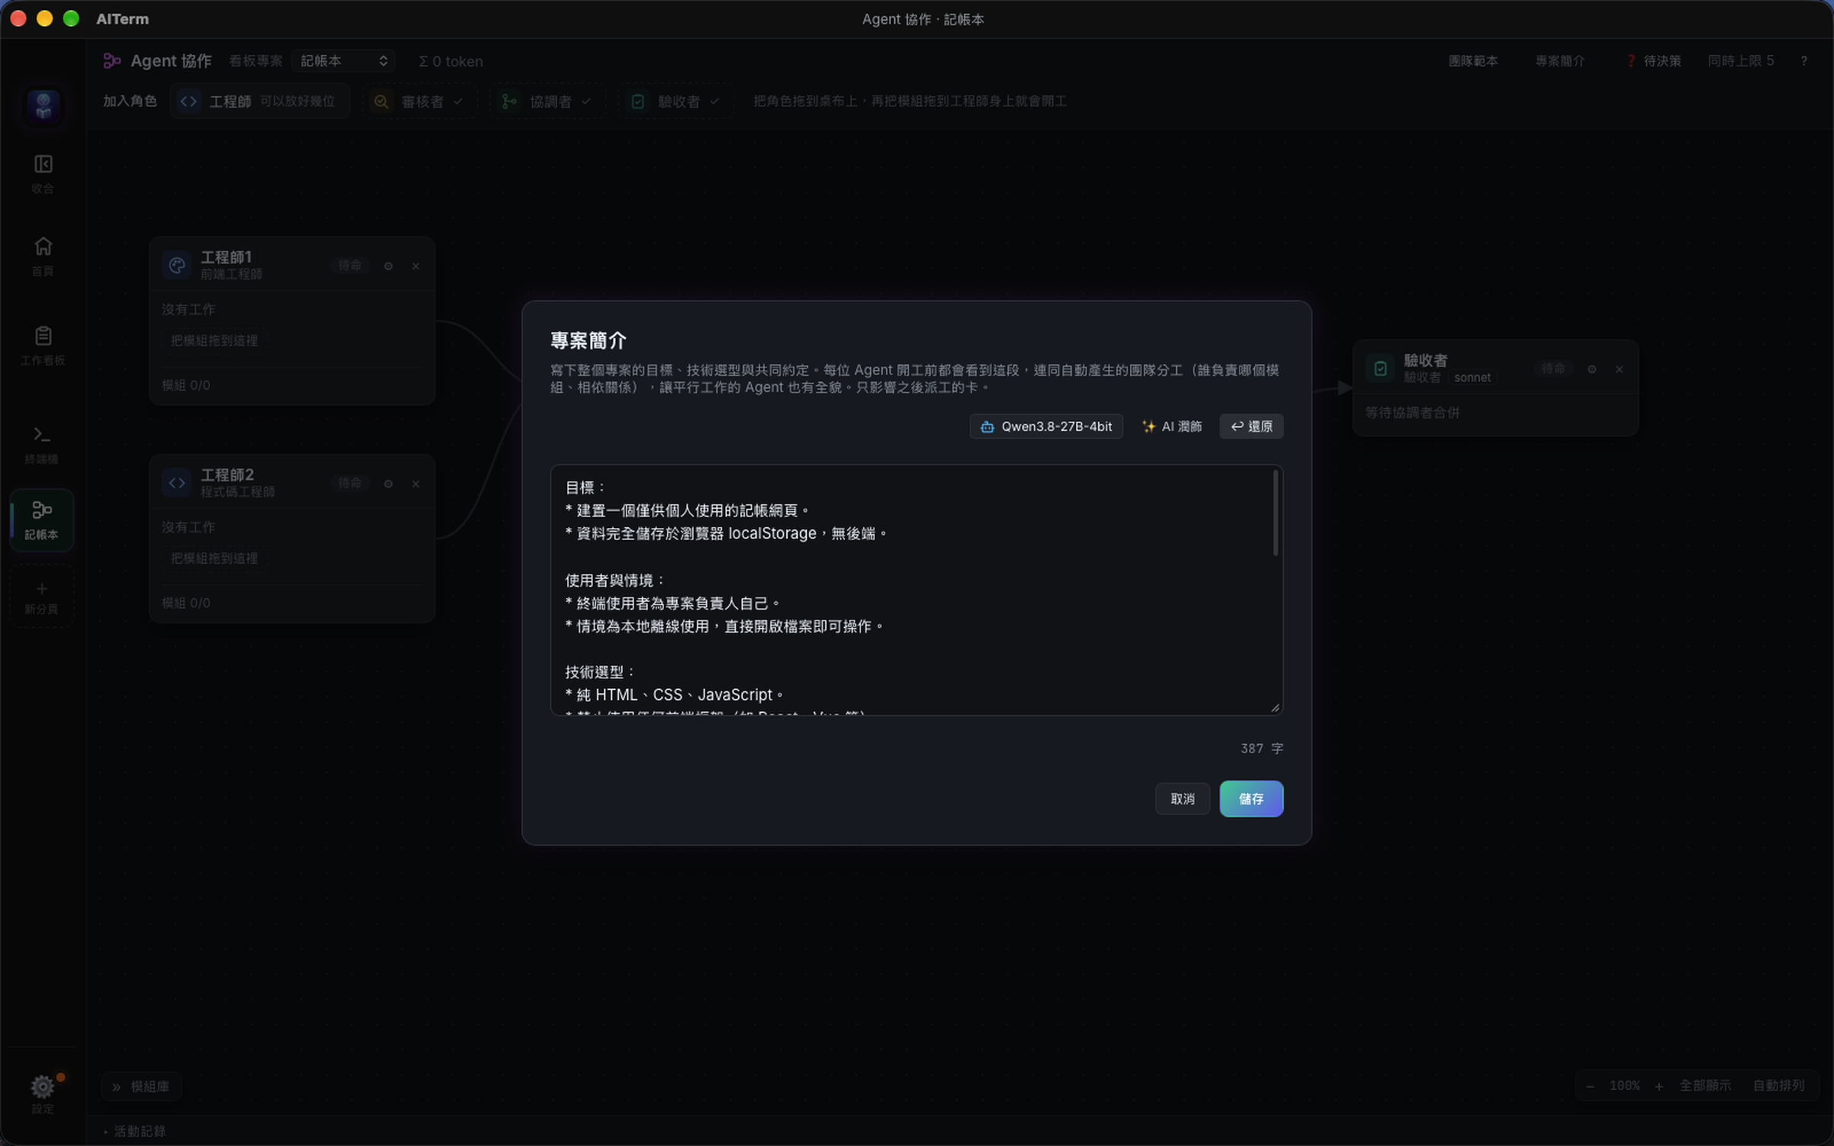This screenshot has width=1834, height=1146.
Task: Click the 還原 restore button
Action: point(1251,426)
